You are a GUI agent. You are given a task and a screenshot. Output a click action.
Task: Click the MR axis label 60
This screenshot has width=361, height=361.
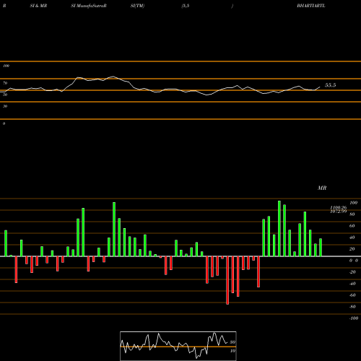click(x=352, y=226)
